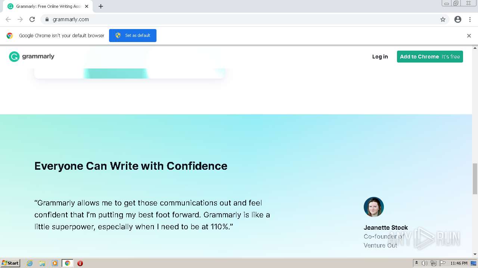This screenshot has width=478, height=268.
Task: Open the Chrome three-dot menu
Action: coord(470,19)
